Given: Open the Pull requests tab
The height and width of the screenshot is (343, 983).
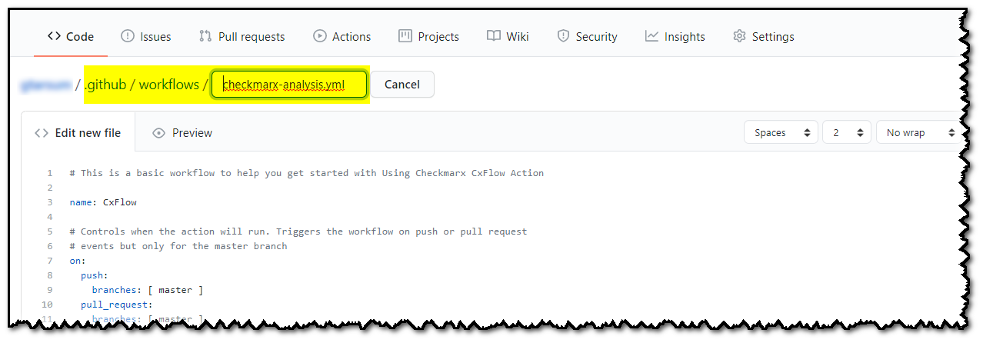Looking at the screenshot, I should click(242, 36).
